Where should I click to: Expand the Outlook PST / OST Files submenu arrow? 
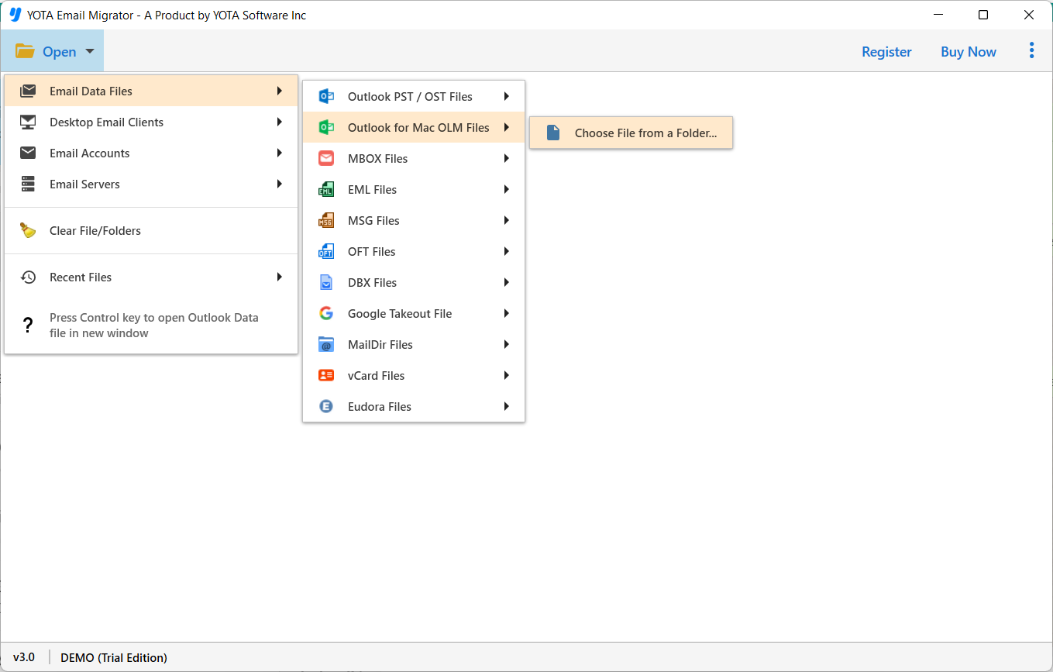pos(506,97)
